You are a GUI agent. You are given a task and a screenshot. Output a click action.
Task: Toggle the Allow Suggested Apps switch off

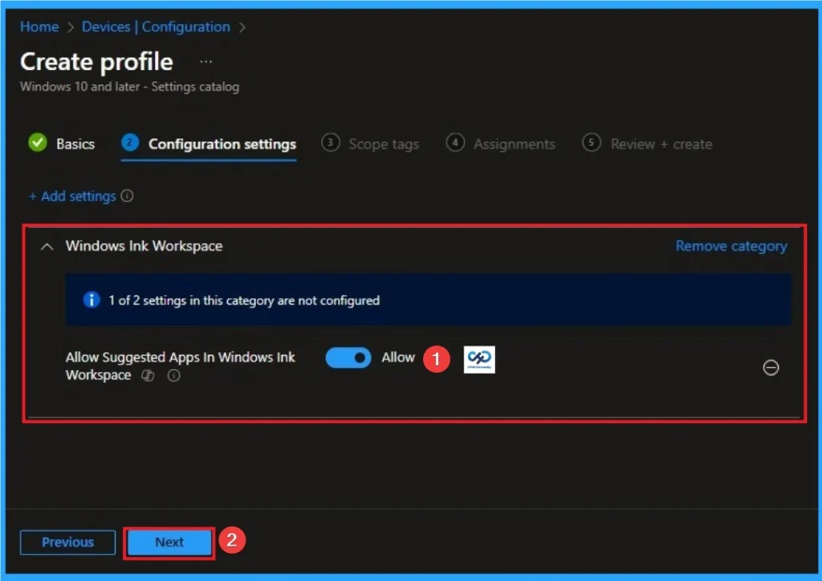[348, 357]
